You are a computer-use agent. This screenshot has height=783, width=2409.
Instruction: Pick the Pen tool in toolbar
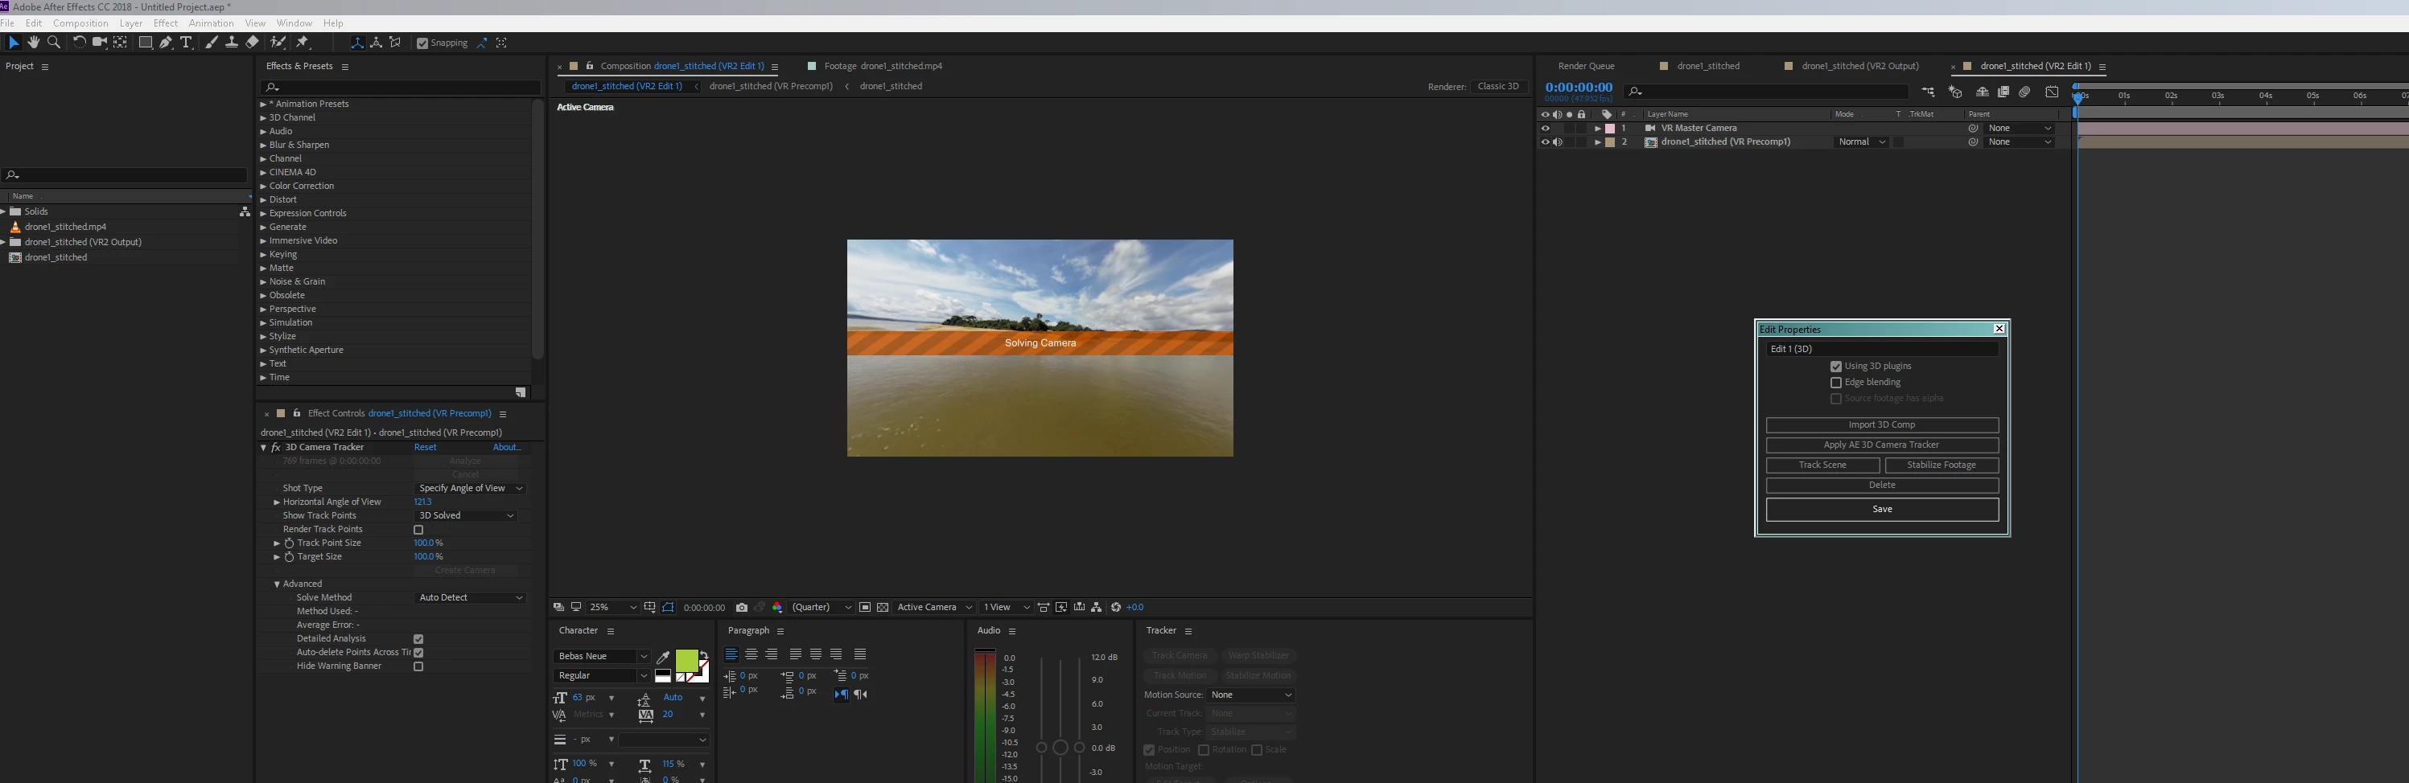pyautogui.click(x=166, y=42)
